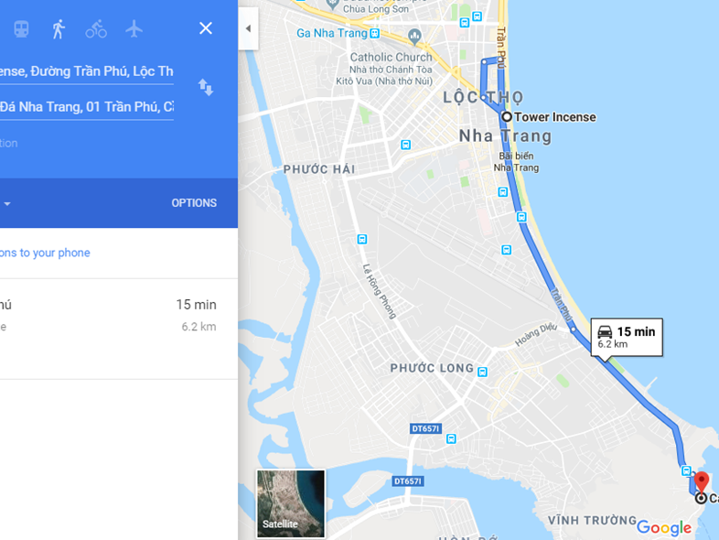This screenshot has width=719, height=540.
Task: Swap starting point and destination
Action: (206, 87)
